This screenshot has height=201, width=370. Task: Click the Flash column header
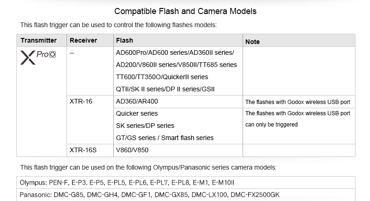pyautogui.click(x=125, y=40)
